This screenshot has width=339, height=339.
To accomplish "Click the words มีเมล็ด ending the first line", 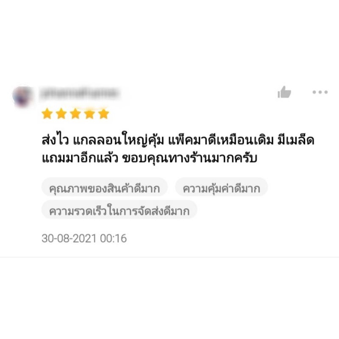I will pos(296,140).
